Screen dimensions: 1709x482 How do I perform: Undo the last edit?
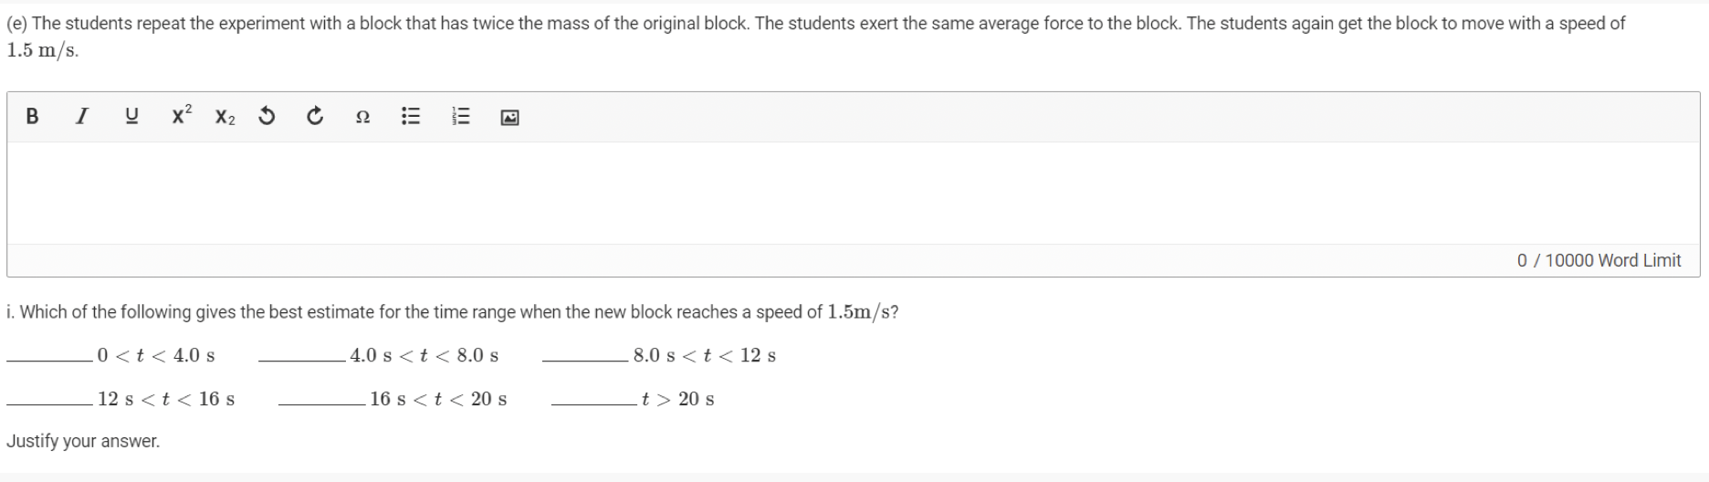(267, 117)
